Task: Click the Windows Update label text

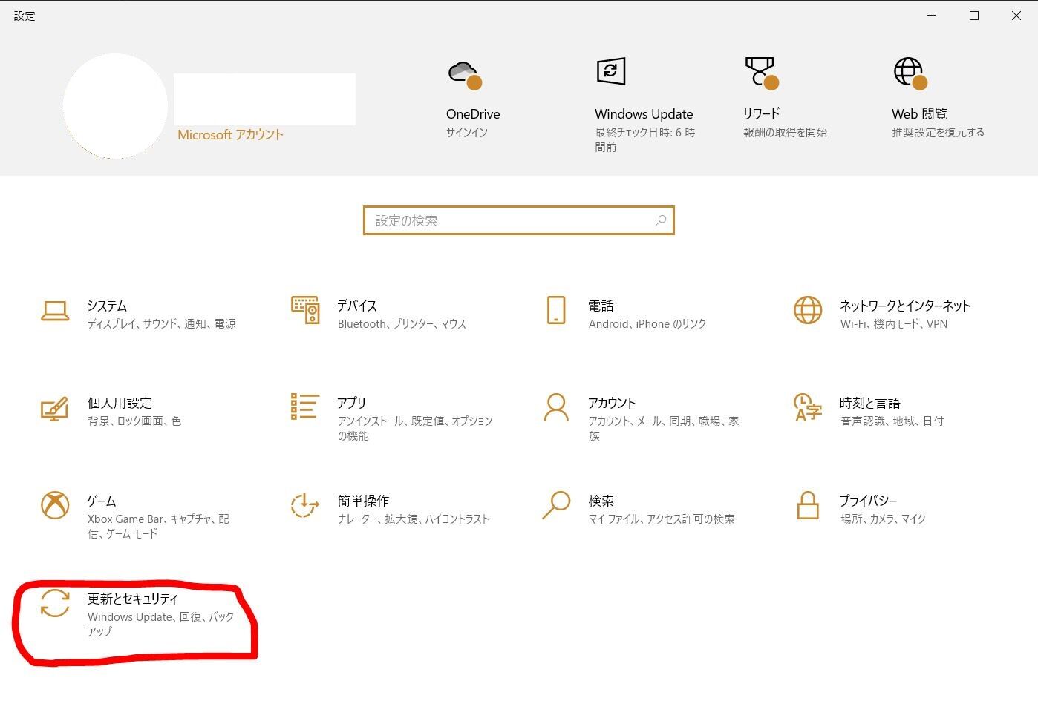Action: point(644,114)
